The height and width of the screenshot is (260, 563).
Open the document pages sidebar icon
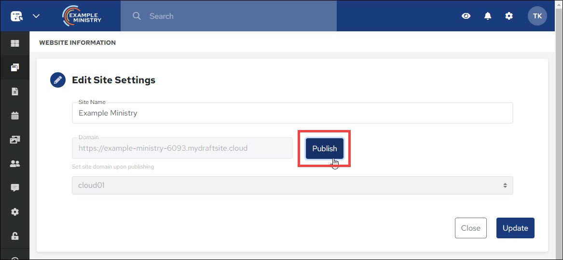tap(15, 91)
